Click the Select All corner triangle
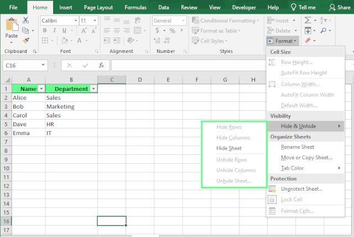 pyautogui.click(x=7, y=80)
